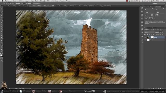The height and width of the screenshot is (93, 166).
Task: Click the create new layer icon
Action: coord(161,89)
